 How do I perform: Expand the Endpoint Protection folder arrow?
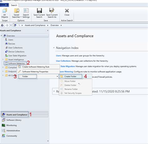click(x=3, y=71)
